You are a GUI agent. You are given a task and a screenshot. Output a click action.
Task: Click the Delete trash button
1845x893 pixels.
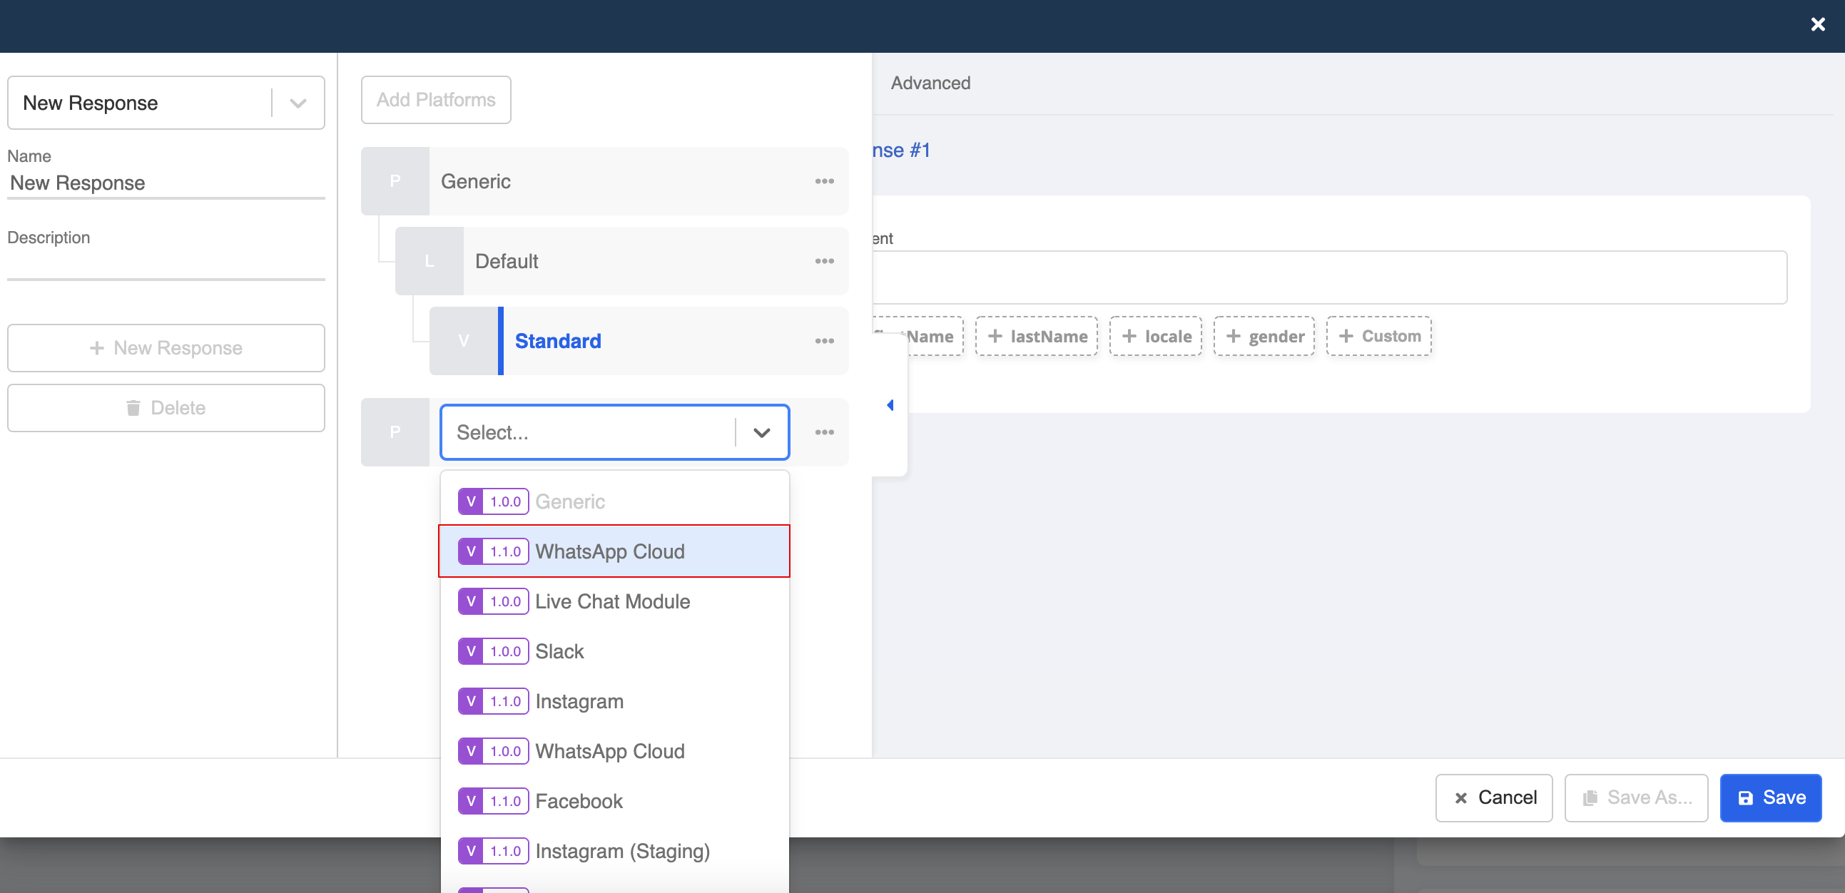166,408
